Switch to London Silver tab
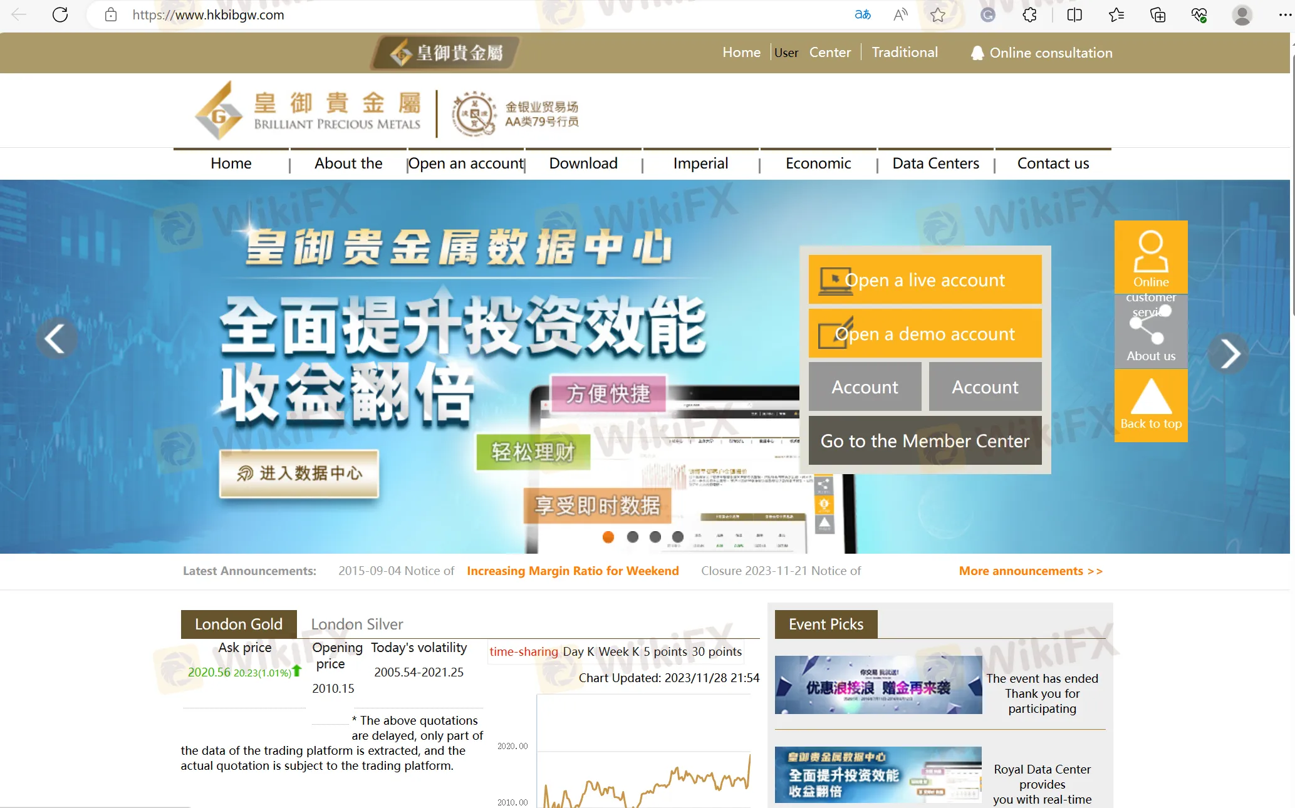This screenshot has height=808, width=1295. (x=356, y=624)
